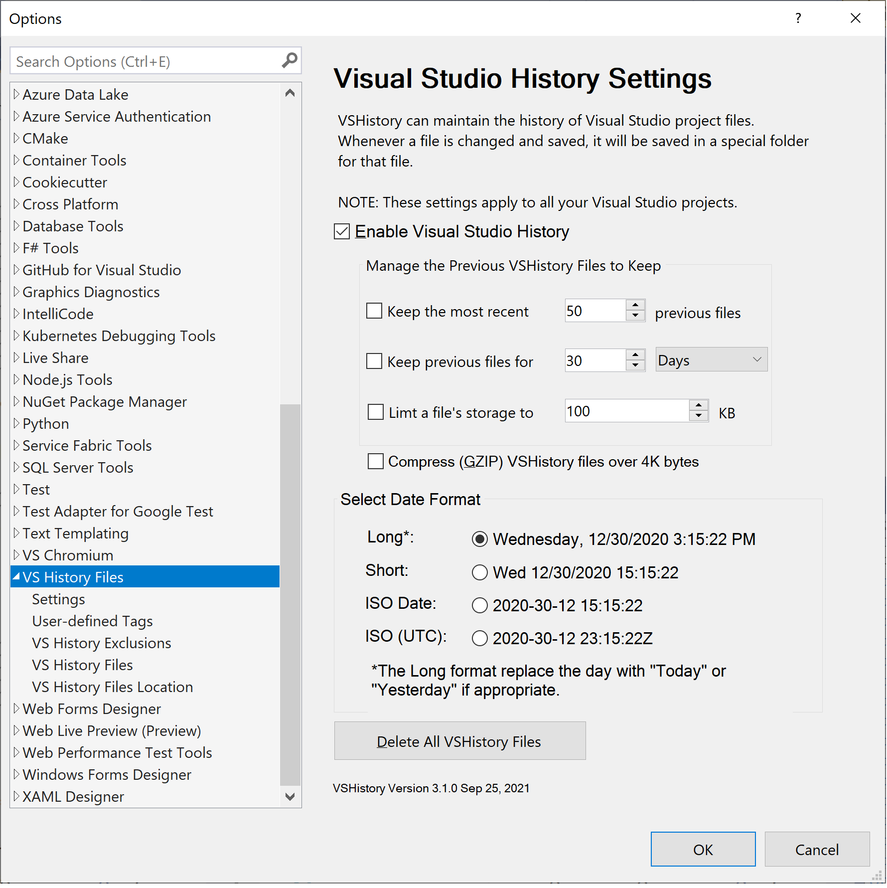Select the ISO Date format radio
This screenshot has width=887, height=888.
[480, 605]
